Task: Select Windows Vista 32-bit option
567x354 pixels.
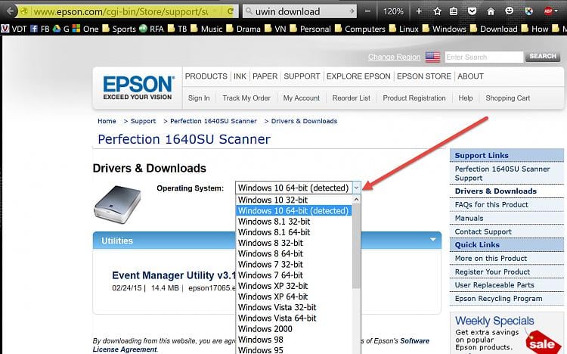Action: point(293,307)
